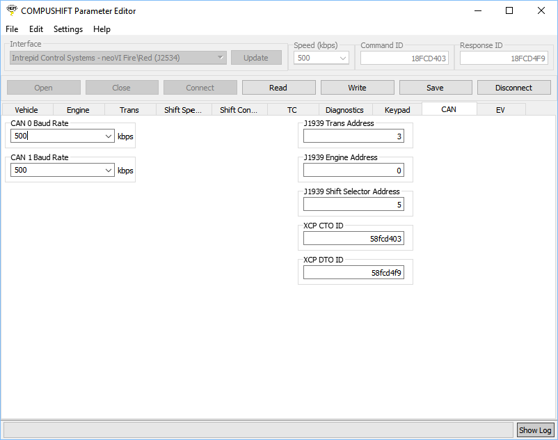Select the TC tab
Viewport: 558px width, 440px height.
click(292, 110)
